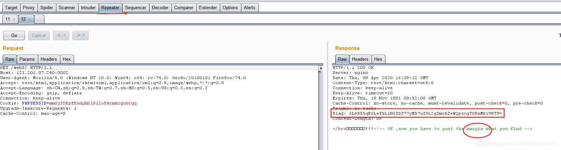Expand the forward history dropdown arrow
Viewport: 561px width, 150px height.
(84, 35)
